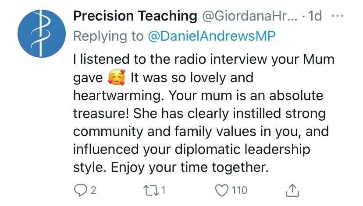Image resolution: width=363 pixels, height=206 pixels.
Task: Open the @DanielAndrewsMP mention link
Action: (212, 36)
